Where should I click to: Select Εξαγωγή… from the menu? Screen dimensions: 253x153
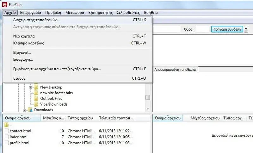click(x=77, y=52)
